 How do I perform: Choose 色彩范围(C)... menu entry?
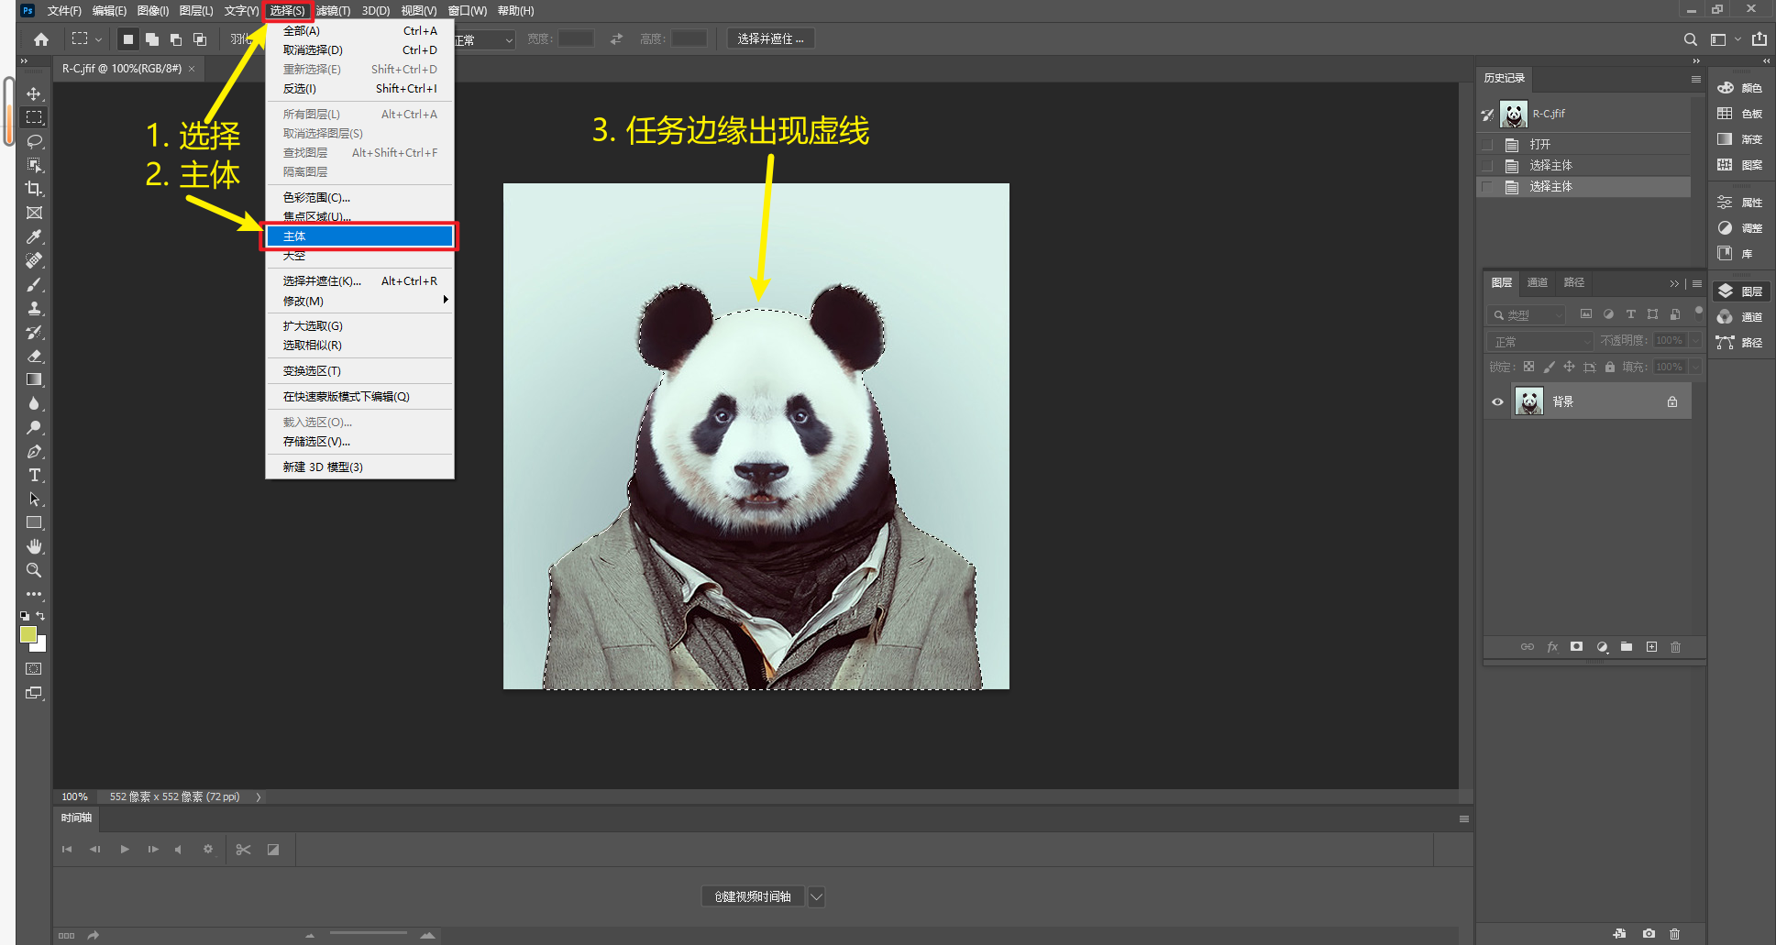pos(359,198)
